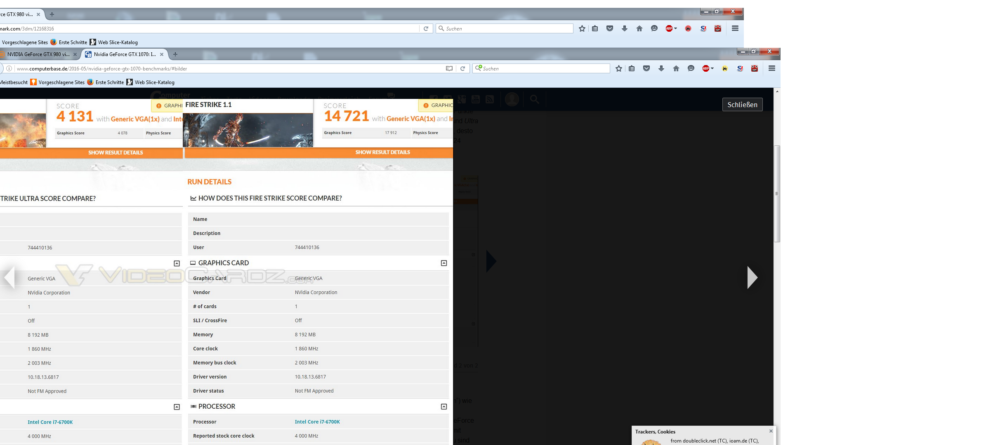Collapse the PROCESSOR section
Viewport: 986px width, 445px height.
pyautogui.click(x=444, y=407)
